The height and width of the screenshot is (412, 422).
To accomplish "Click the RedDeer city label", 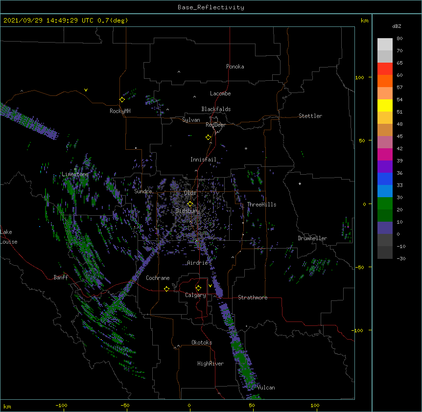I will pyautogui.click(x=215, y=125).
